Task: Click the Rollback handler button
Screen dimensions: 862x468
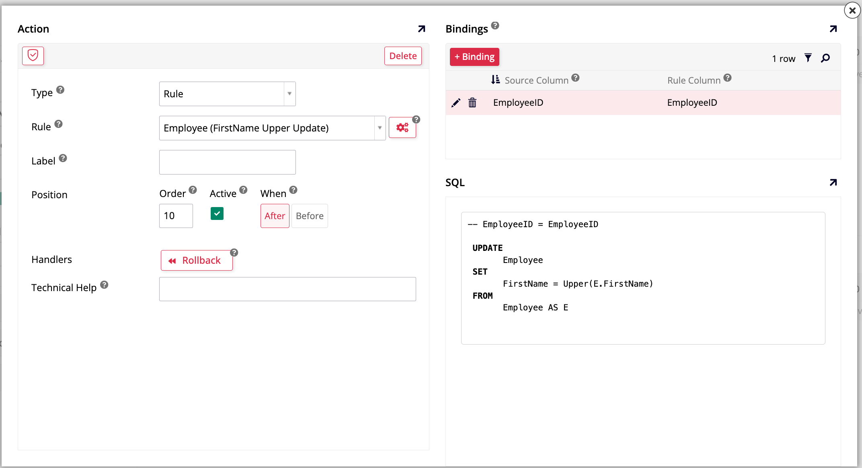Action: (197, 260)
